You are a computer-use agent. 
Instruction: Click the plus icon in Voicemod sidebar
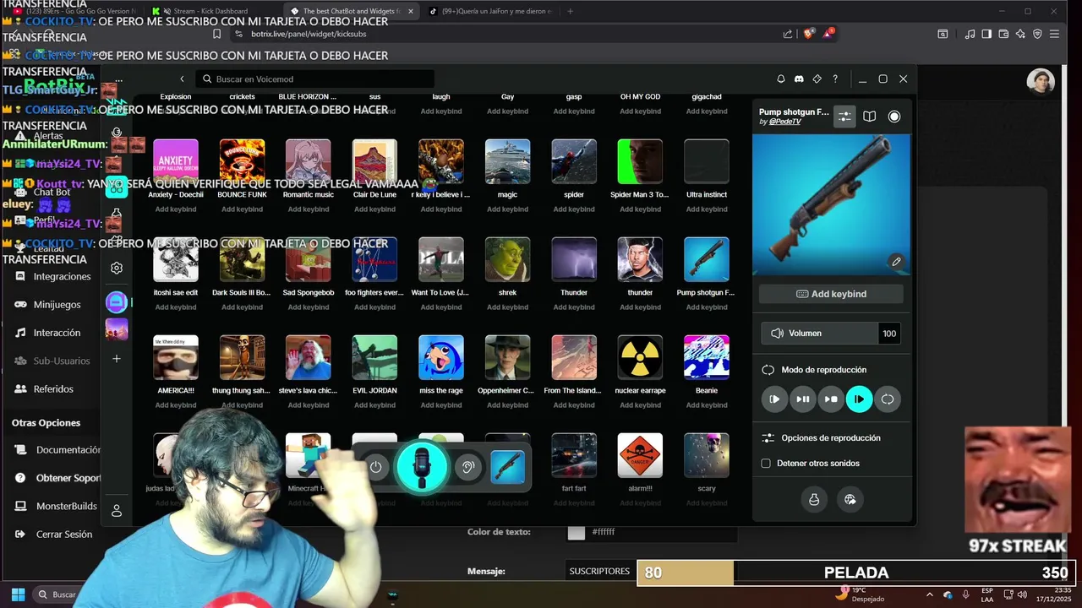117,358
